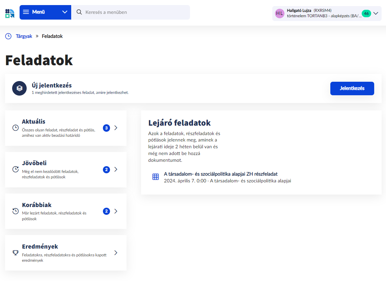This screenshot has height=281, width=386.
Task: Expand the profile dropdown arrow
Action: [376, 14]
